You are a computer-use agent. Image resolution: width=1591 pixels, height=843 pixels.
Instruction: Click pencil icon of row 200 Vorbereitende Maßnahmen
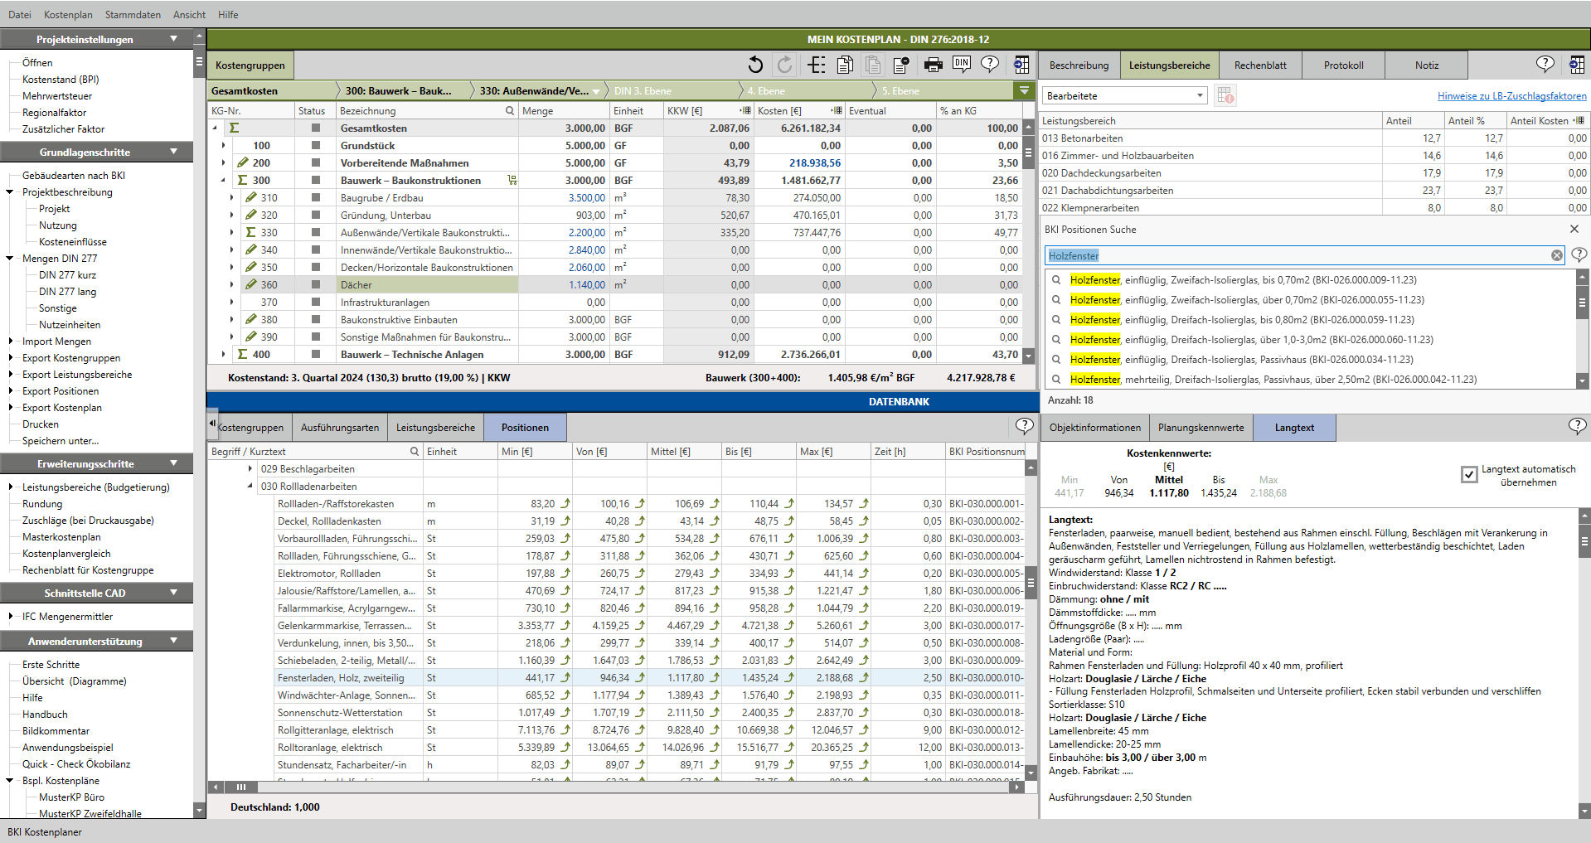click(x=243, y=162)
